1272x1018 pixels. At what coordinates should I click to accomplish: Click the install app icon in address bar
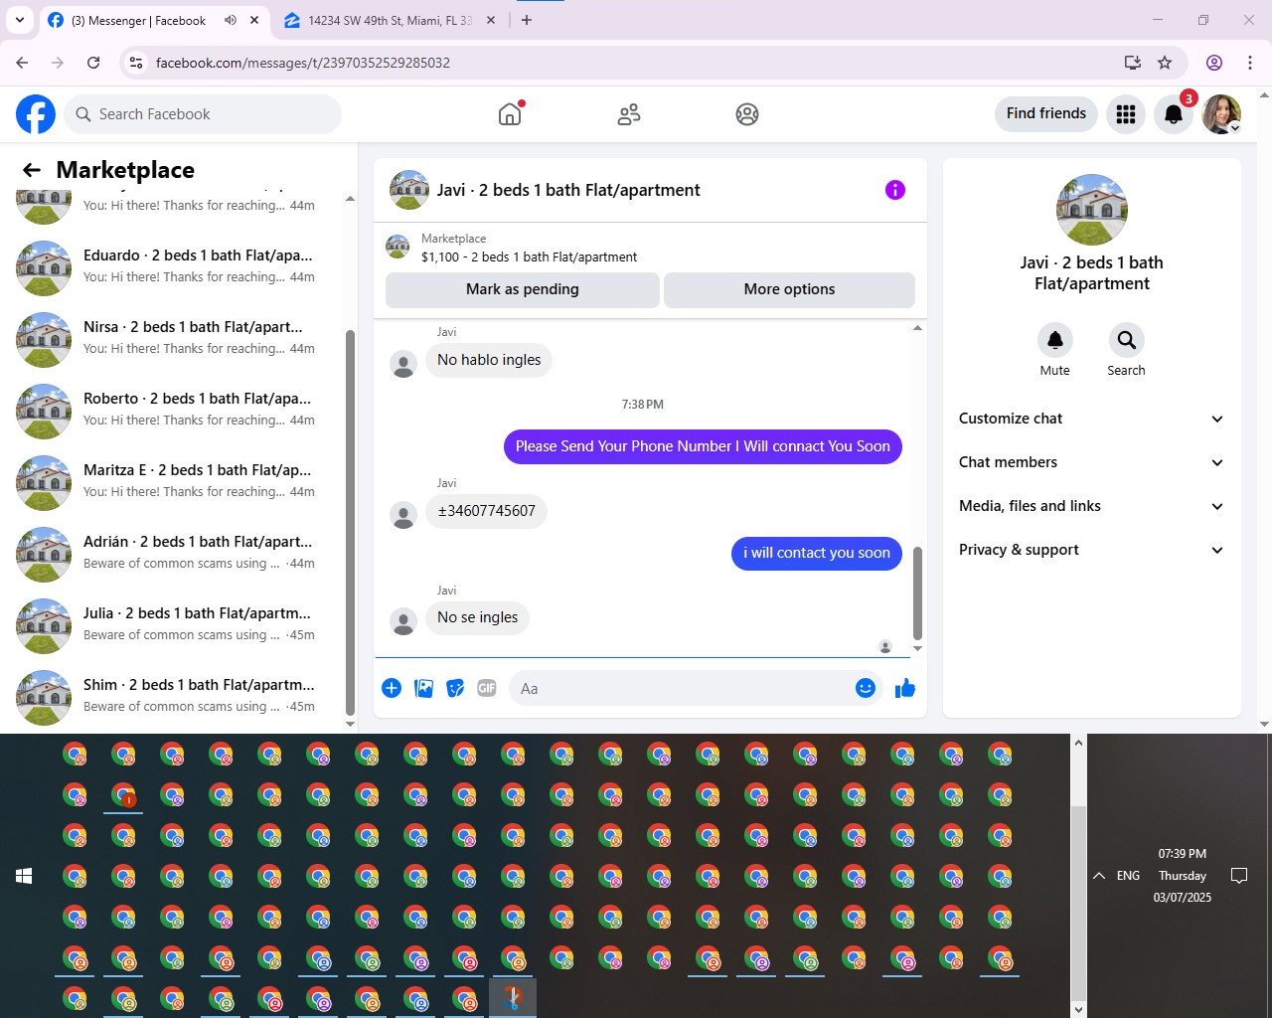point(1133,63)
